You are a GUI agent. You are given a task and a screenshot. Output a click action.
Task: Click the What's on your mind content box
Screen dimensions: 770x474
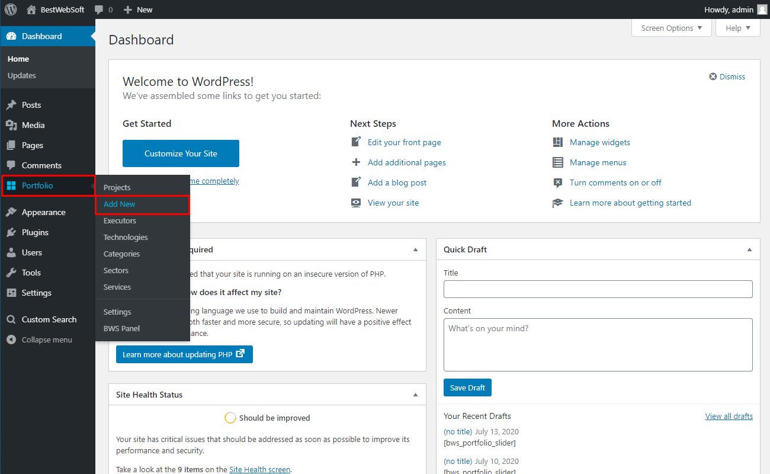pos(598,345)
